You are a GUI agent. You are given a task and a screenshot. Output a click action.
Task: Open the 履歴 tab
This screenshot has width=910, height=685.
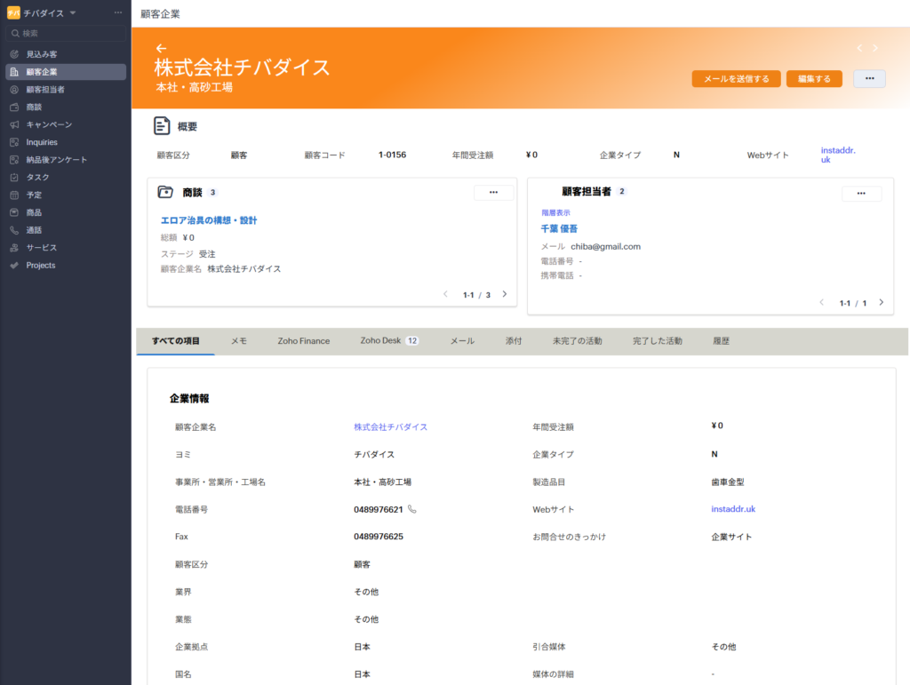coord(721,341)
